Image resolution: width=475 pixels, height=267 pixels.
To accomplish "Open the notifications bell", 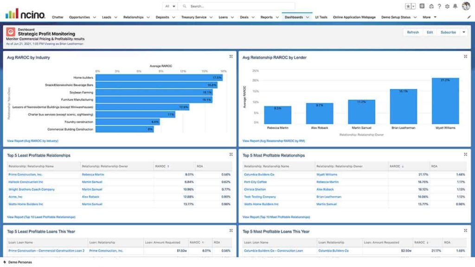I will pos(455,6).
